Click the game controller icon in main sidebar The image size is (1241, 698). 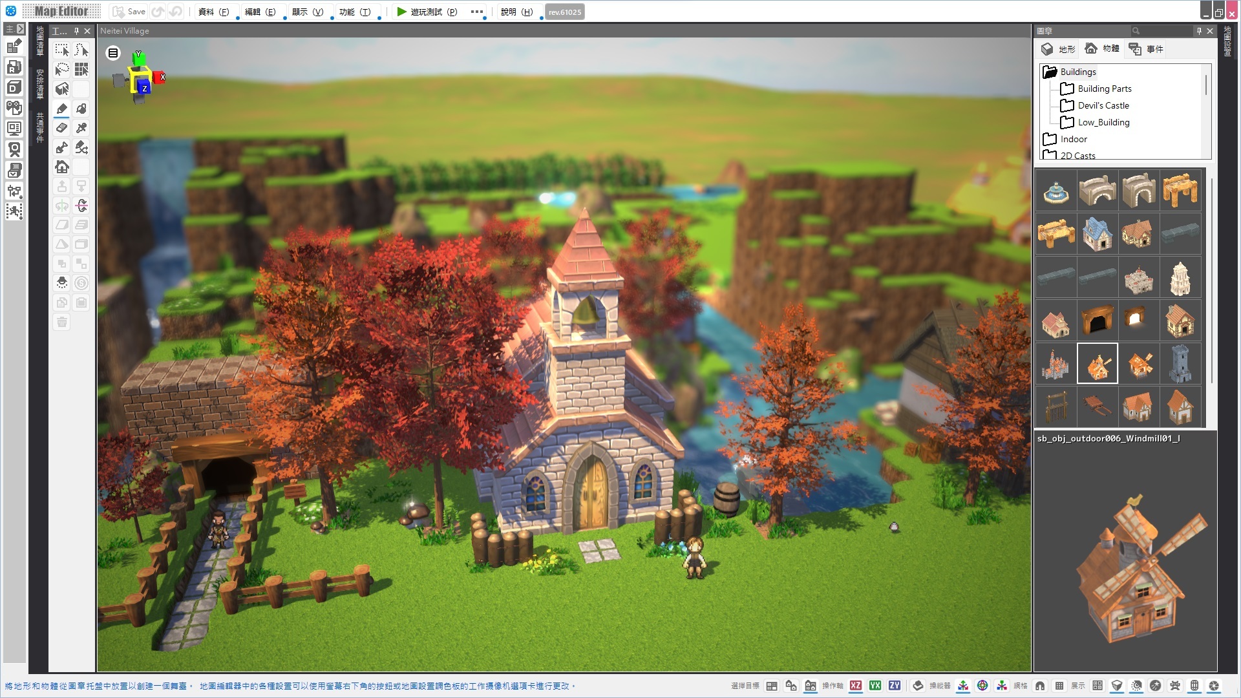coord(14,108)
